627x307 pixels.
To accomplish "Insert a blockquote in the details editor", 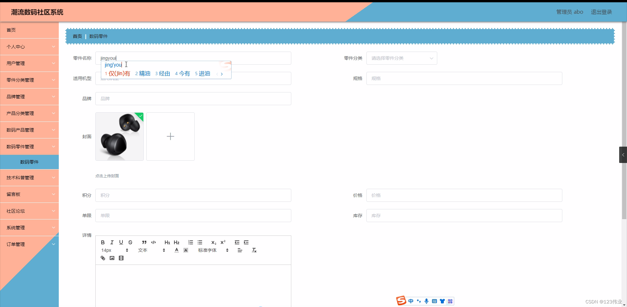I will [144, 242].
